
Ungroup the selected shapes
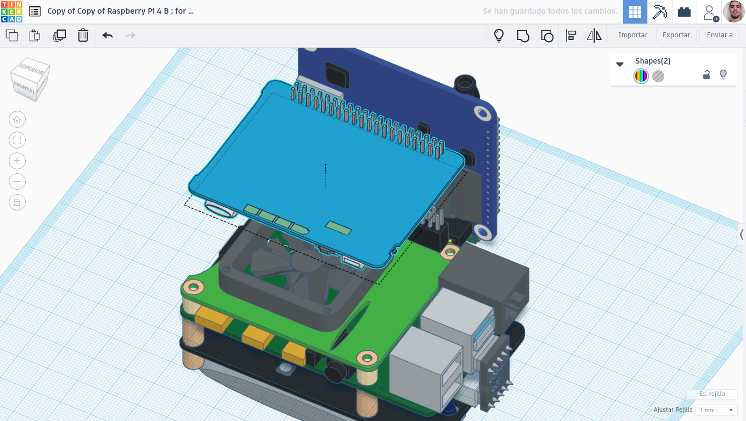(547, 36)
